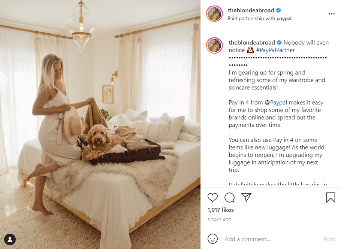This screenshot has height=249, width=341.
Task: Open @Paypal mention in caption
Action: coord(276,102)
